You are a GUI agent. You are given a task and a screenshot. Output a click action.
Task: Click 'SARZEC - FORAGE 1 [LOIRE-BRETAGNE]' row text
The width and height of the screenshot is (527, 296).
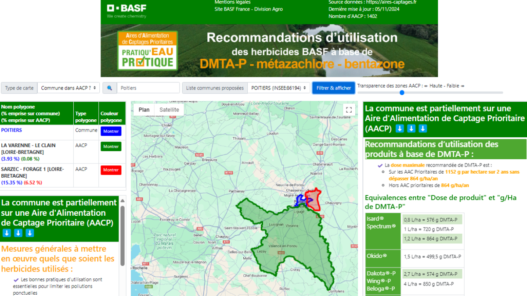click(x=32, y=172)
